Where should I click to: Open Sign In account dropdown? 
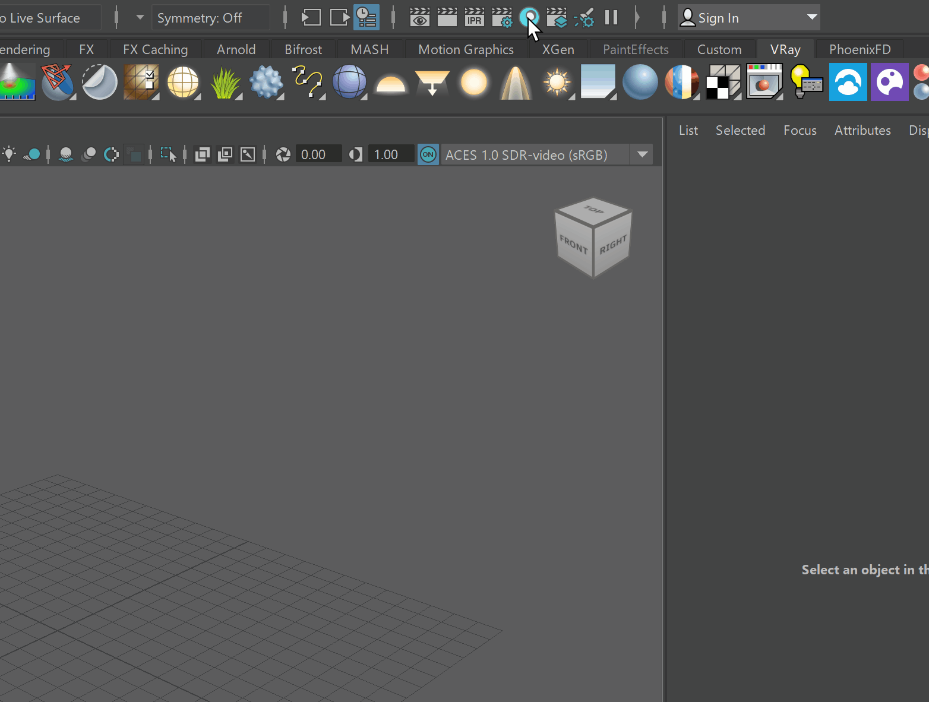pyautogui.click(x=749, y=18)
